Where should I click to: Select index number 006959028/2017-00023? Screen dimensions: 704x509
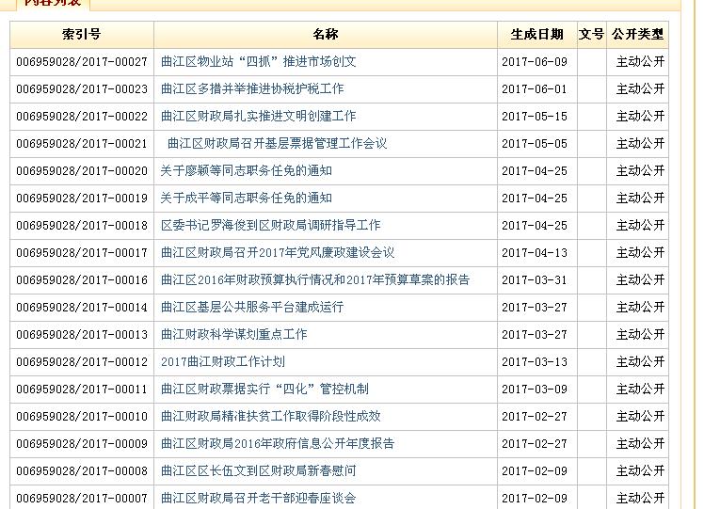[x=82, y=89]
